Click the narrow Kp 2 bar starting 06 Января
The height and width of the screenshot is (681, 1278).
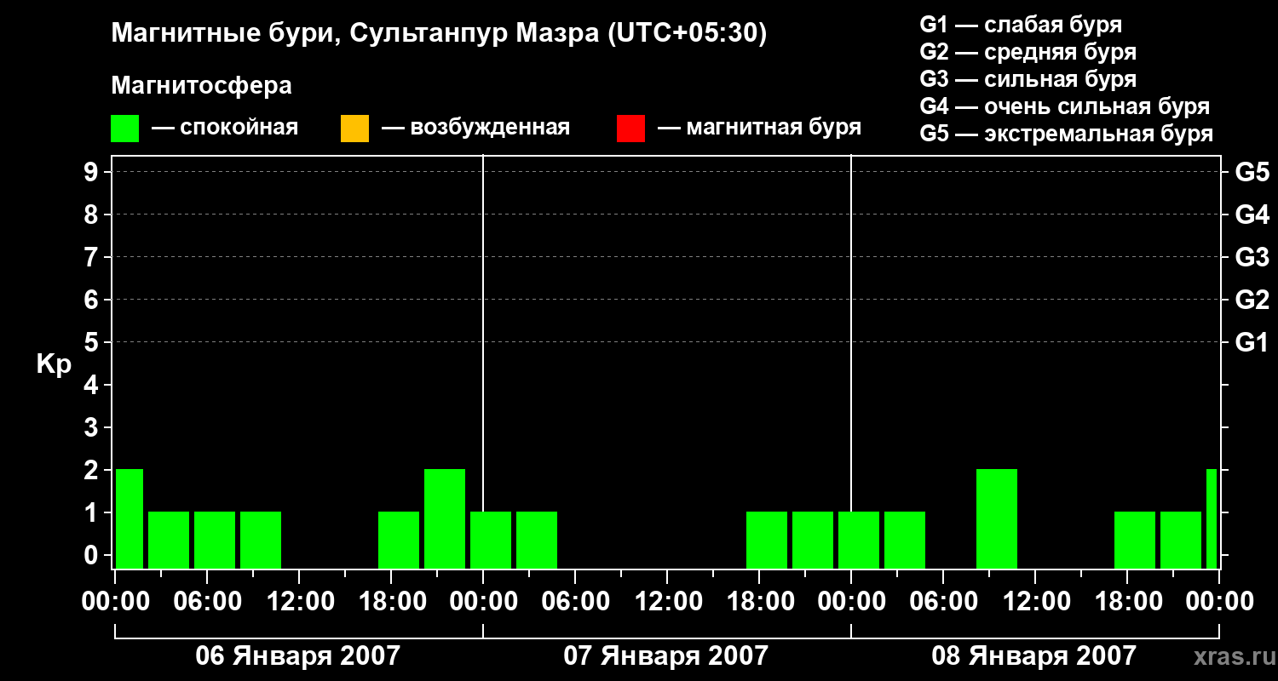pyautogui.click(x=130, y=518)
